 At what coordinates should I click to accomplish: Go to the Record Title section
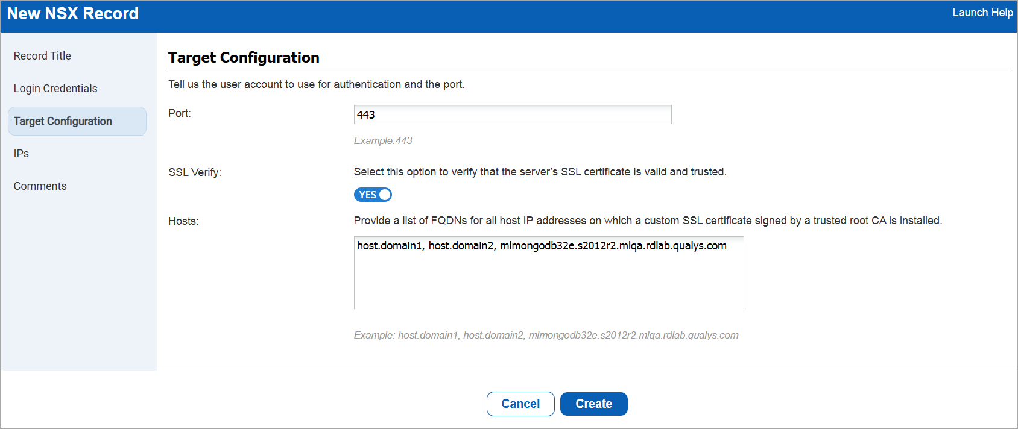pyautogui.click(x=42, y=56)
